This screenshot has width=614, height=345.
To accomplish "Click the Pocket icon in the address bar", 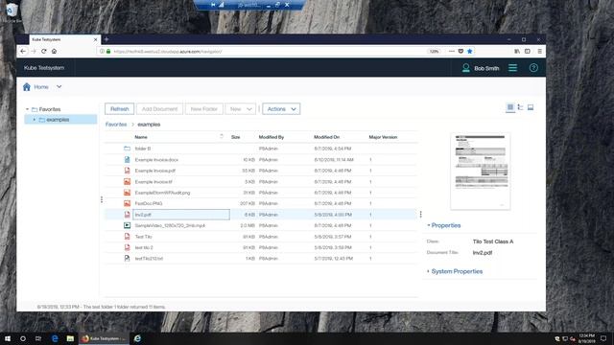I will [x=460, y=51].
